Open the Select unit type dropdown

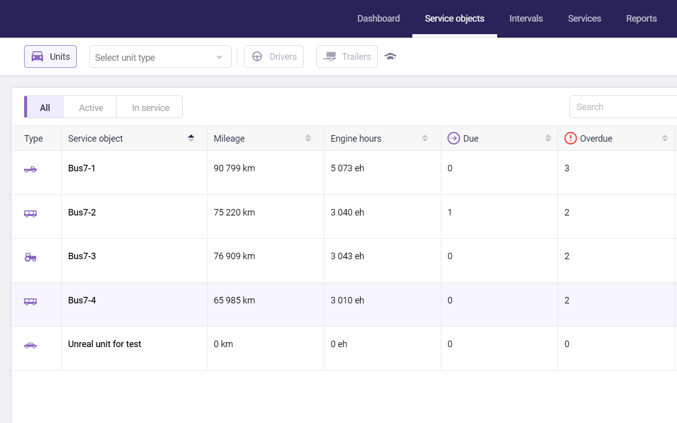[160, 57]
